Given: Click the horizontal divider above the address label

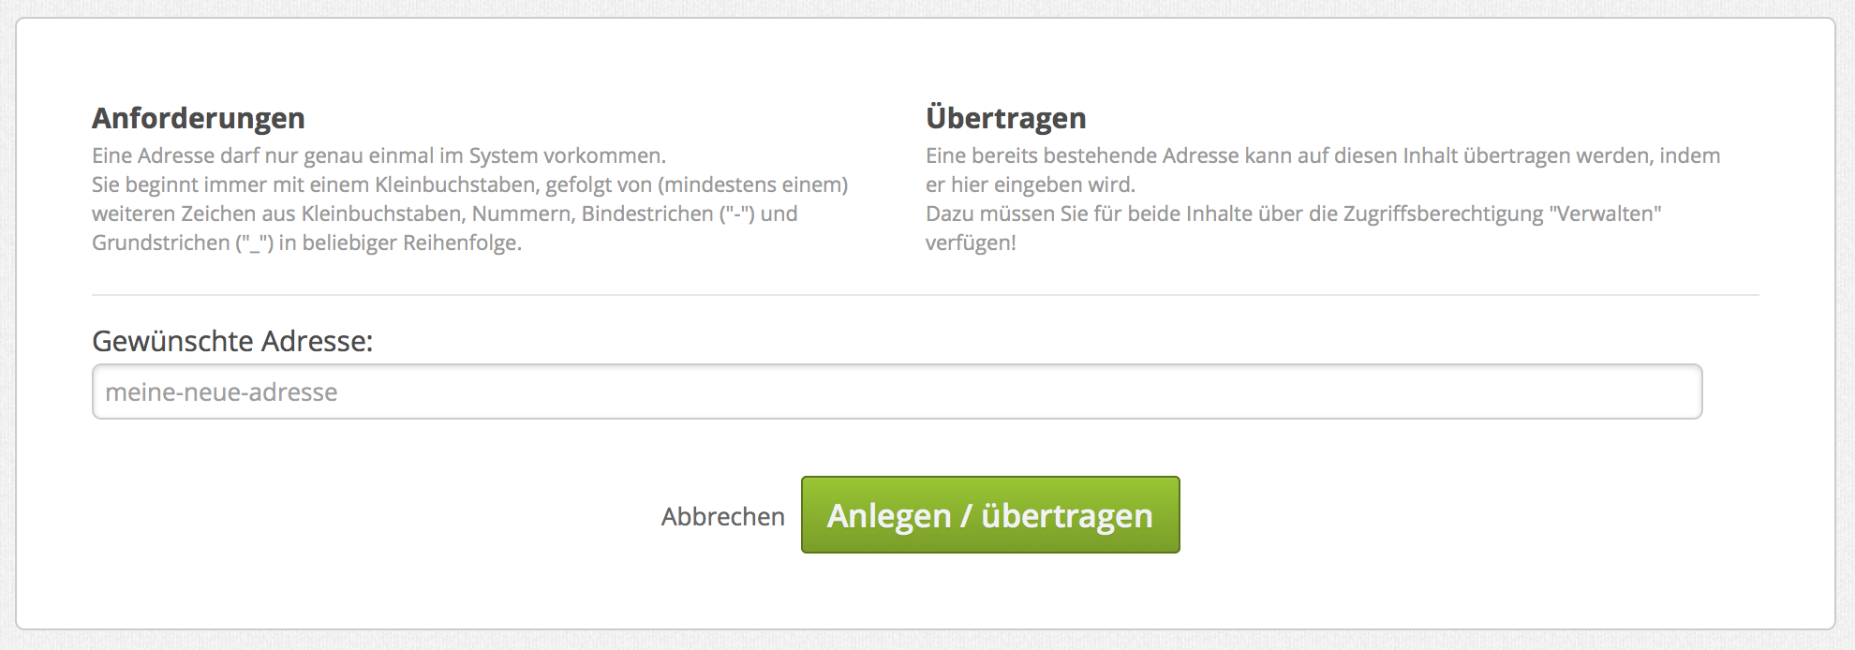Looking at the screenshot, I should [x=925, y=295].
